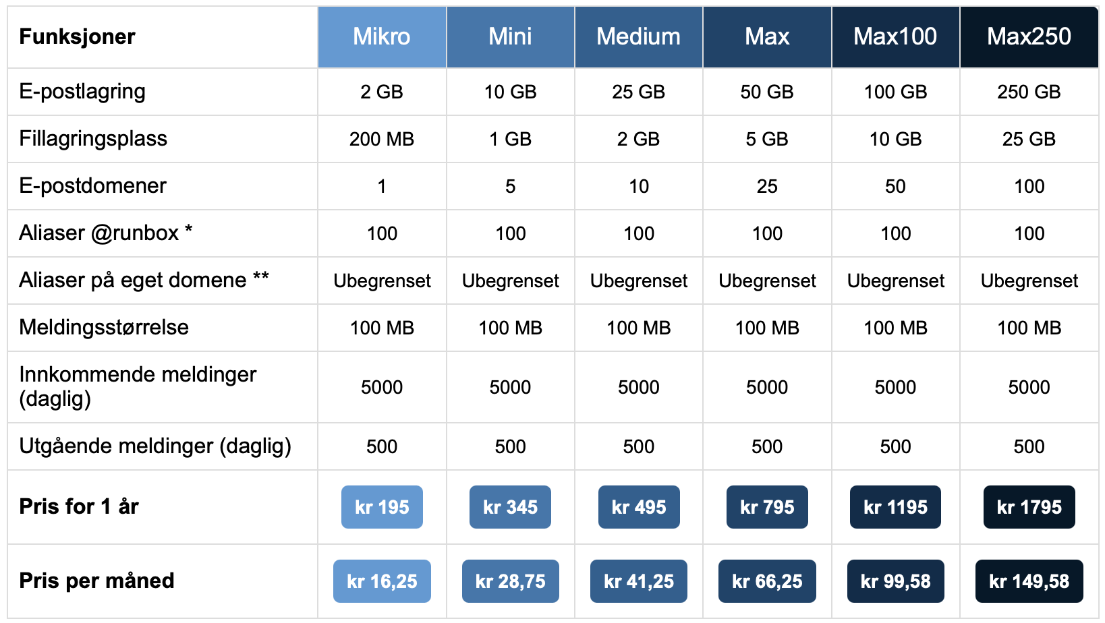Click the kr 16,25 monthly price button
1105x623 pixels.
pyautogui.click(x=382, y=581)
